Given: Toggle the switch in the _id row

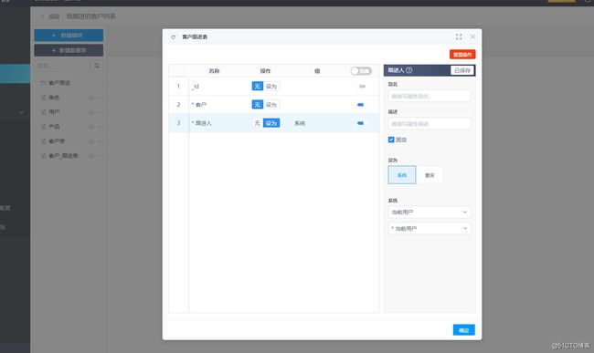Looking at the screenshot, I should coord(362,86).
